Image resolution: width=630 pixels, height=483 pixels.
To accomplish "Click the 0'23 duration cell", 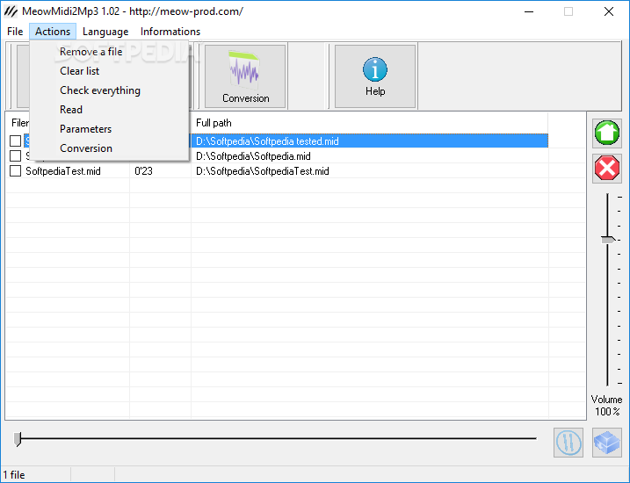I will point(143,171).
